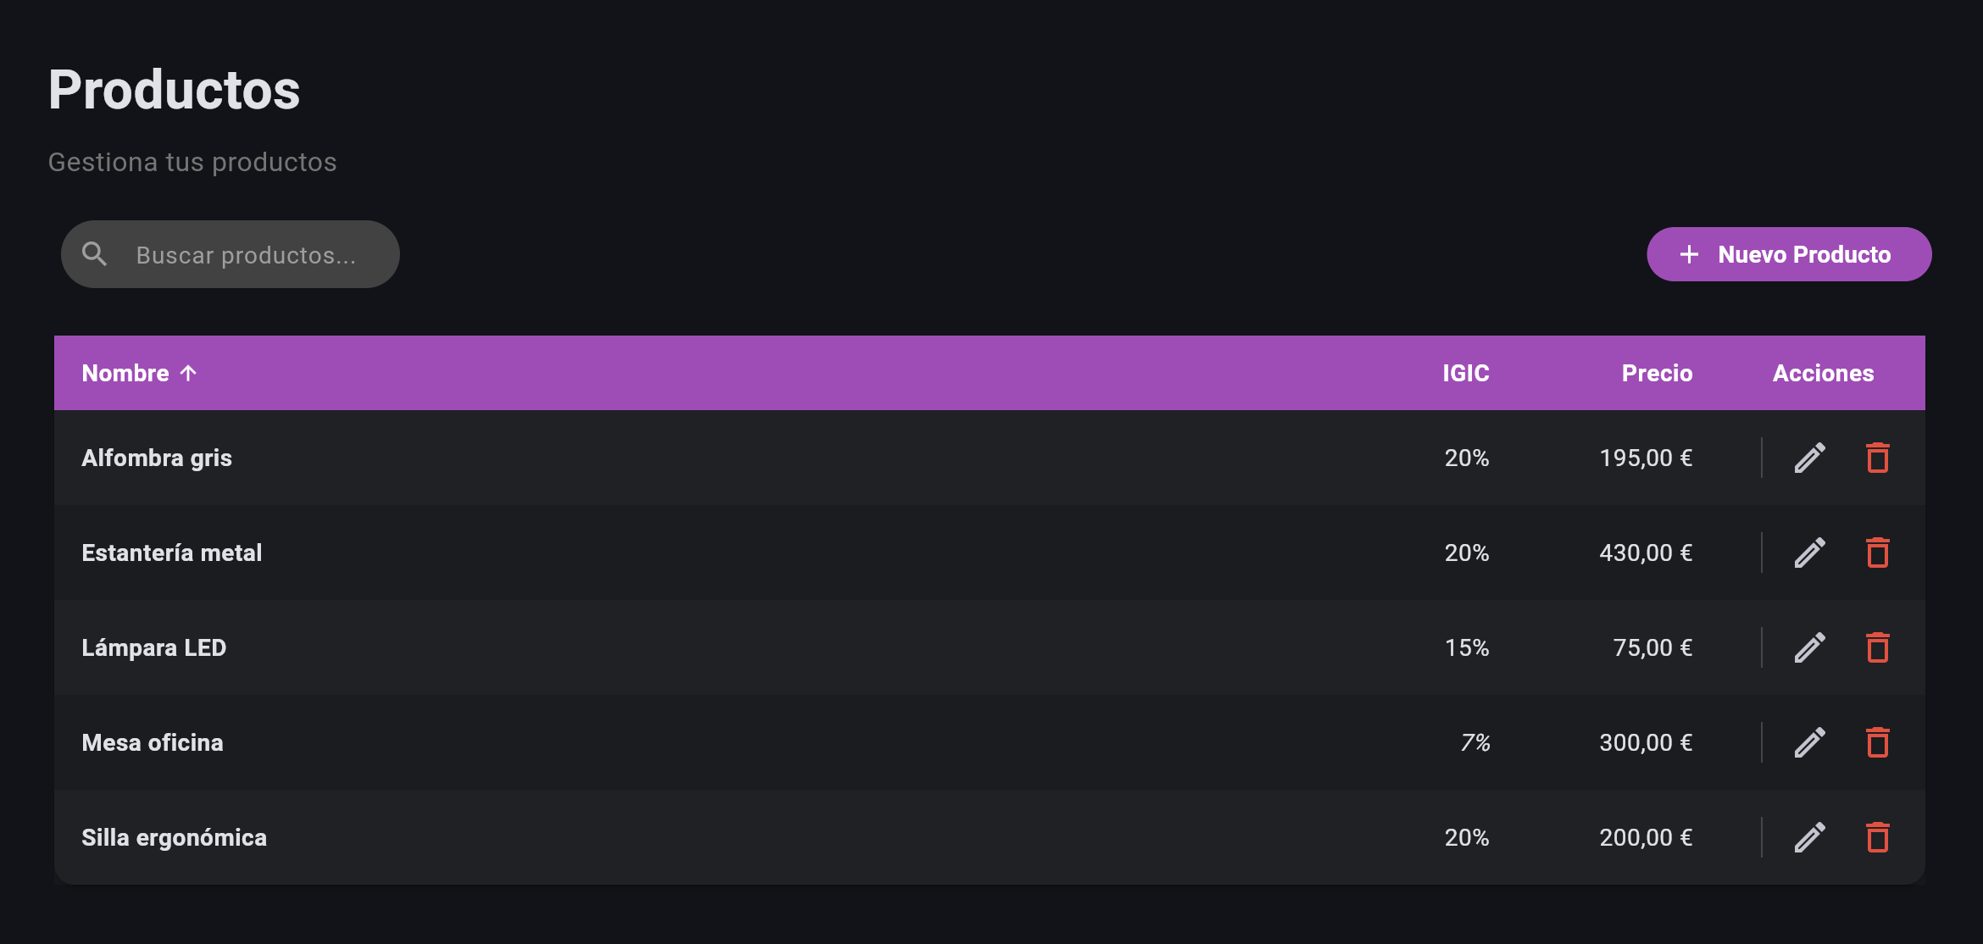This screenshot has height=944, width=1983.
Task: Delete the Mesa oficina product
Action: click(x=1877, y=742)
